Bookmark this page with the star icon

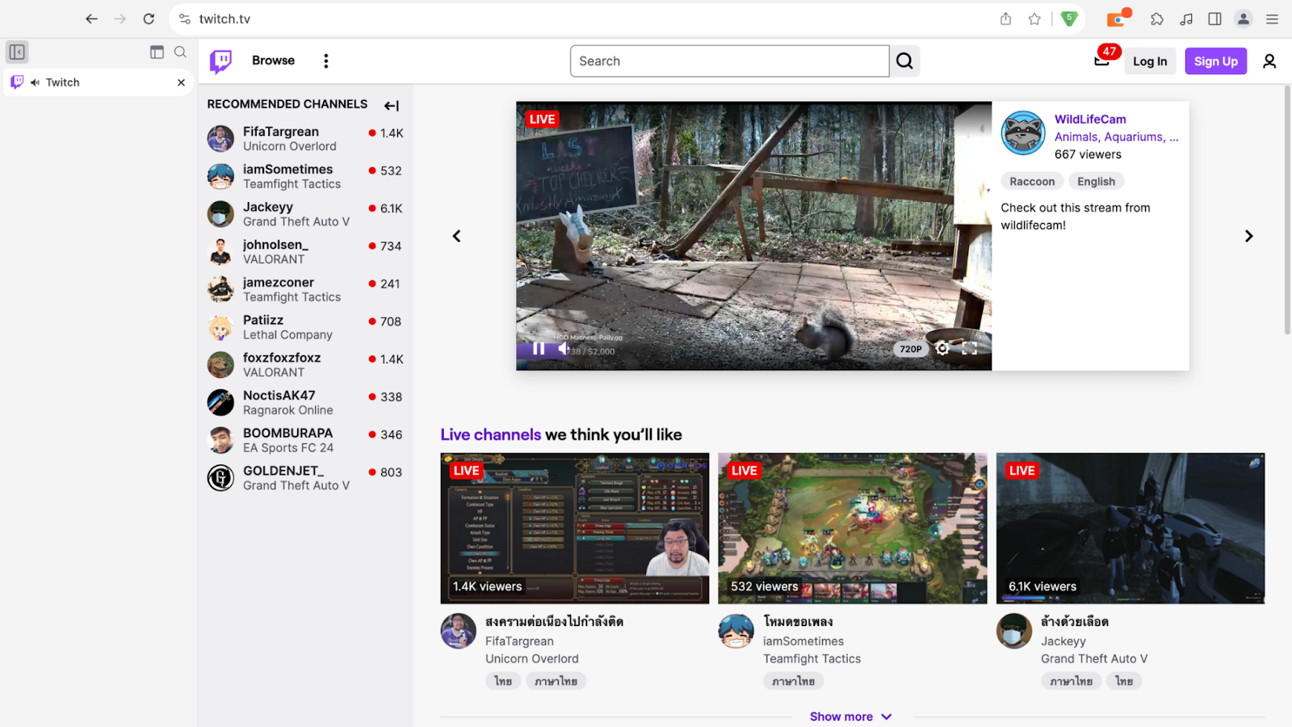pyautogui.click(x=1034, y=19)
